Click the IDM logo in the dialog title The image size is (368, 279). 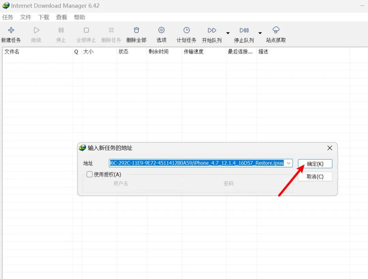tap(82, 148)
